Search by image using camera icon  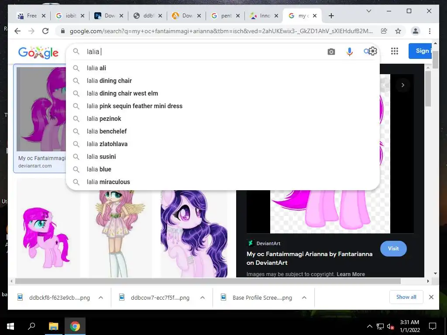pos(331,51)
